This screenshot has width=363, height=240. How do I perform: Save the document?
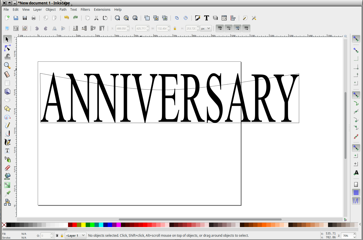(x=25, y=18)
